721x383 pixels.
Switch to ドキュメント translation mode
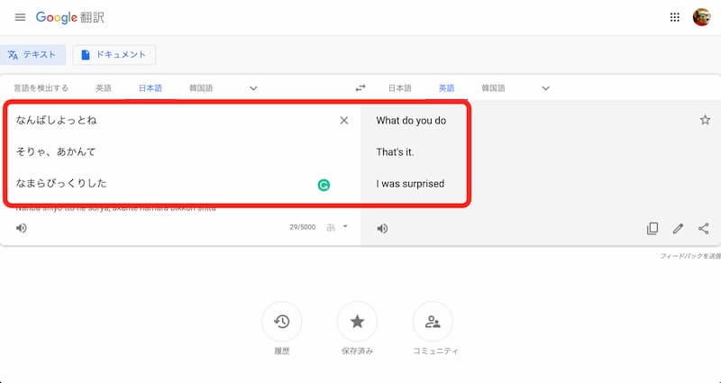[114, 55]
